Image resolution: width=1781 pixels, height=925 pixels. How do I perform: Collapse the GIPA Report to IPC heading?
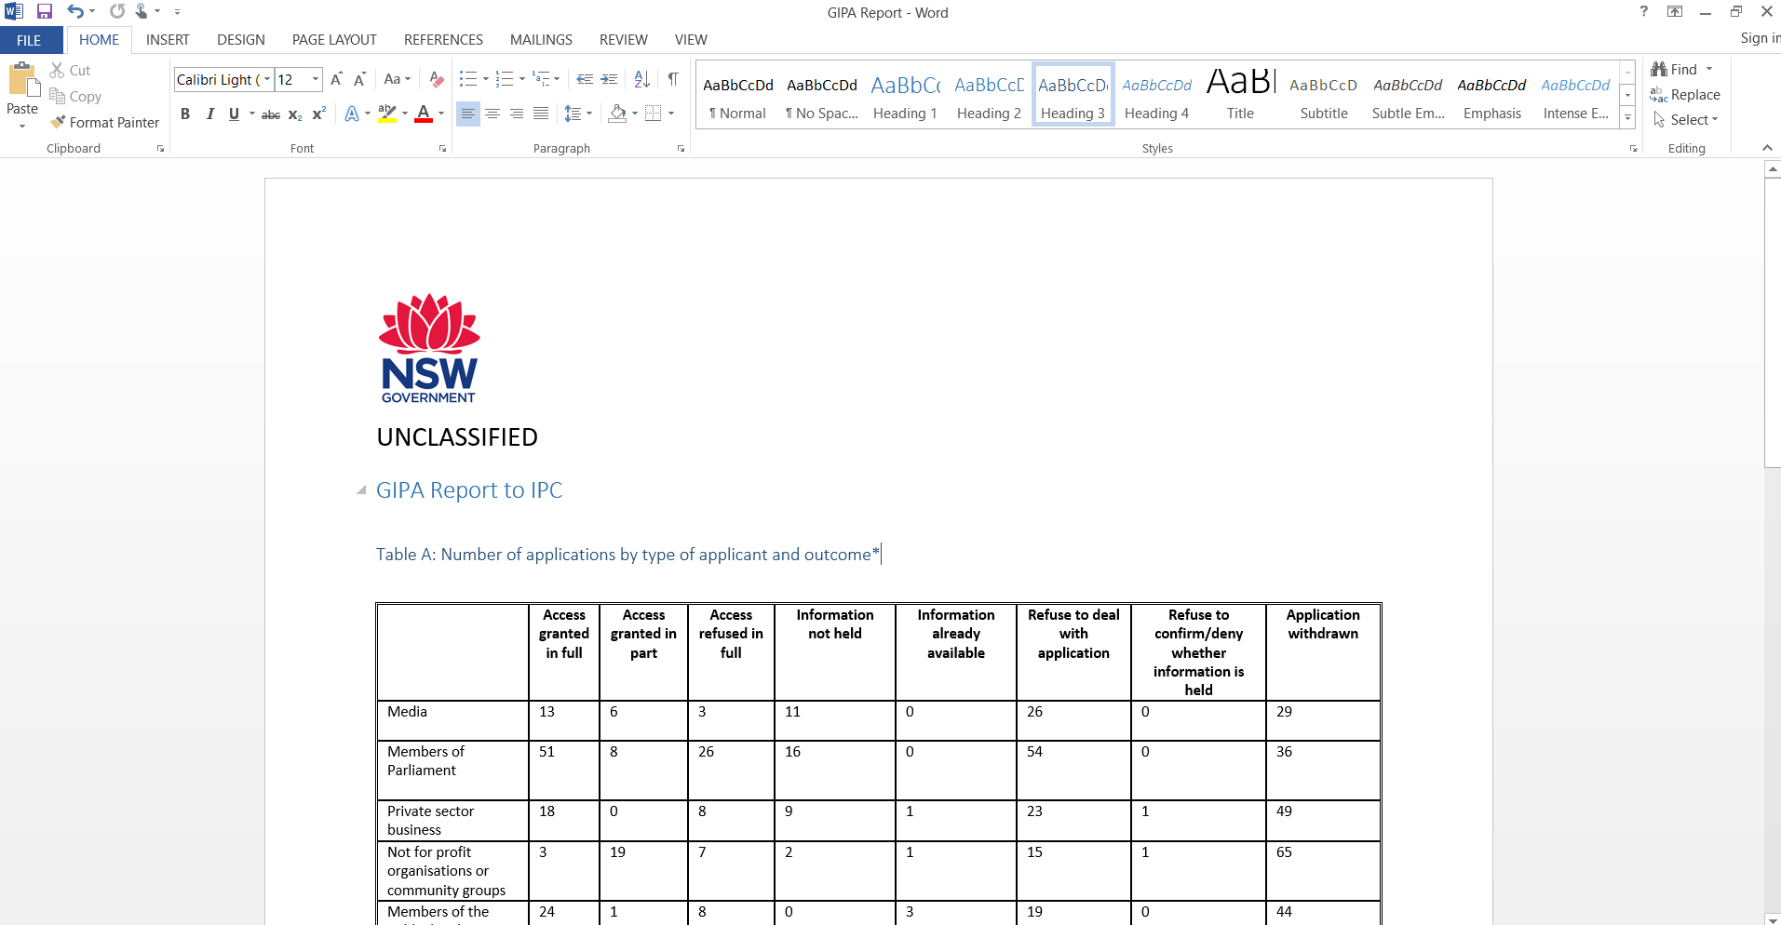pos(361,490)
